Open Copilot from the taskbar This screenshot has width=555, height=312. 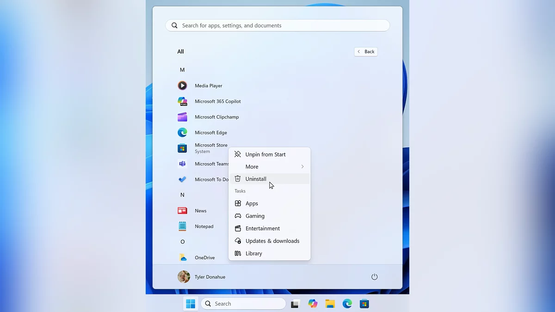click(x=313, y=304)
